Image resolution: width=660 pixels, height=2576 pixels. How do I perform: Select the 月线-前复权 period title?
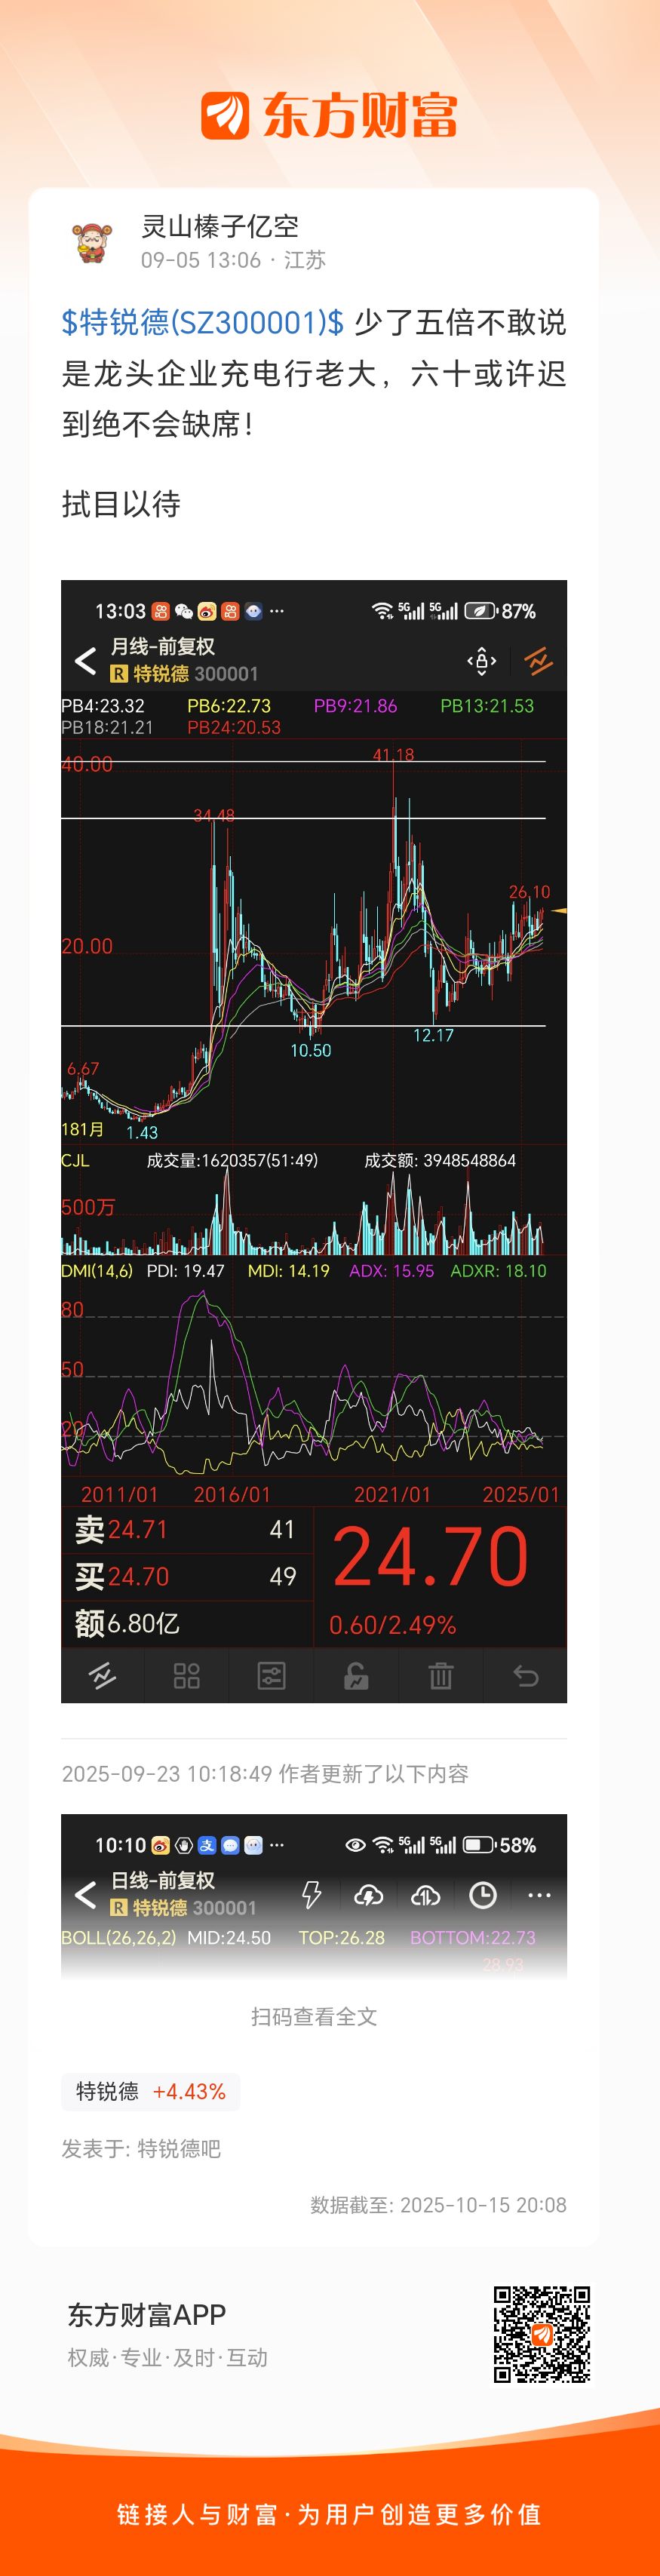pos(163,647)
